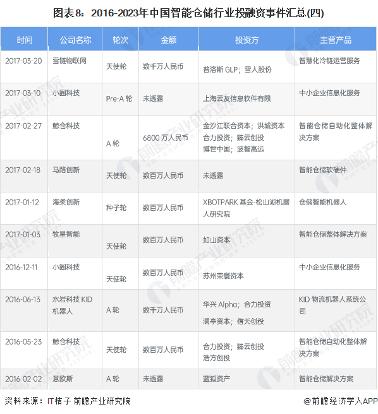Click the 海柔创新 company cell

pos(75,208)
